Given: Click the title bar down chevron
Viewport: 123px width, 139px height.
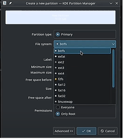Looking at the screenshot, I should point(111,3).
